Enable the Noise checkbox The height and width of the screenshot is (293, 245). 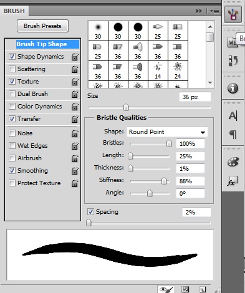point(12,133)
